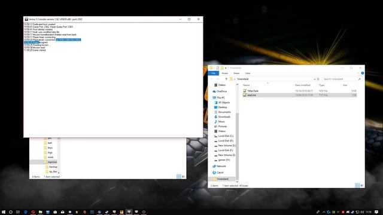Switch background Explorer window to Details view

point(179,177)
